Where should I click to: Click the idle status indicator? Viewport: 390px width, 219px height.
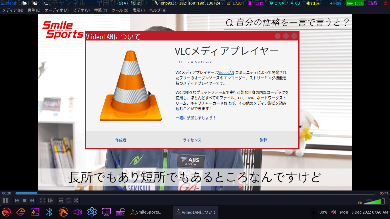[313, 3]
